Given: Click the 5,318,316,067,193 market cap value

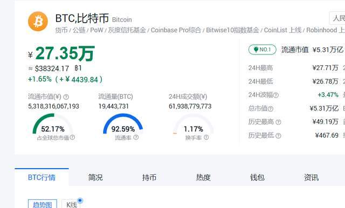Looking at the screenshot, I should (x=53, y=106).
